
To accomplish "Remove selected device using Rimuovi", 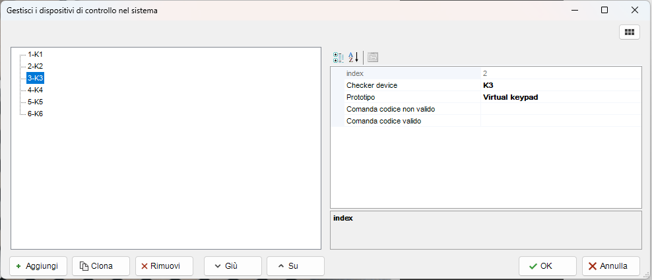I will click(164, 266).
